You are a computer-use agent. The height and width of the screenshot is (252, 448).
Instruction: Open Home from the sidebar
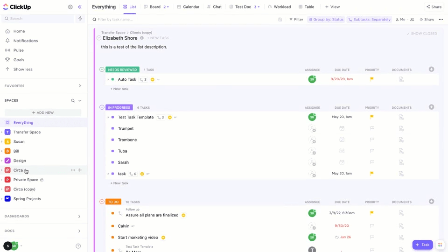pyautogui.click(x=19, y=31)
